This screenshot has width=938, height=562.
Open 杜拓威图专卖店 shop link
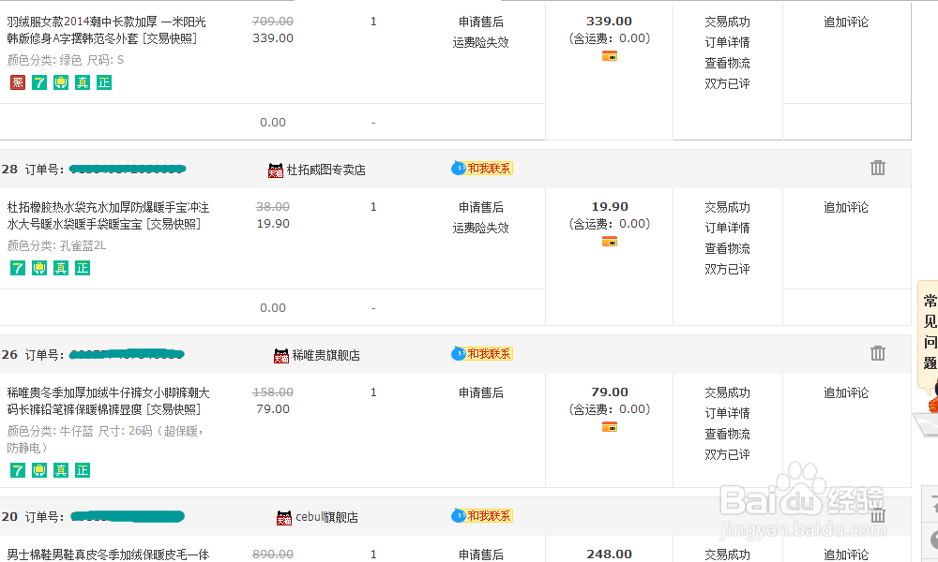pyautogui.click(x=326, y=170)
